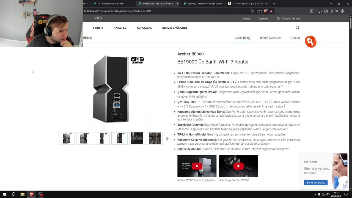The width and height of the screenshot is (352, 198).
Task: Open Windows Start menu
Action: pyautogui.click(x=4, y=194)
